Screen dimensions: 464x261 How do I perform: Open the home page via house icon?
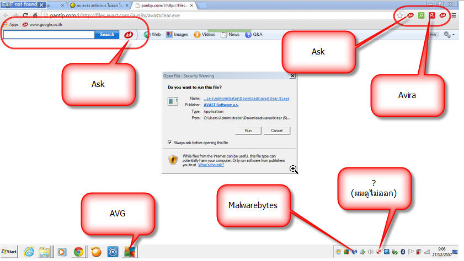(35, 15)
